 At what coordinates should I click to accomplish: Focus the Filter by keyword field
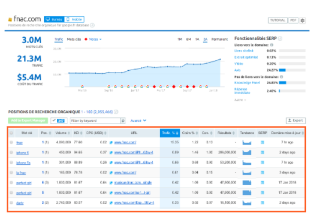click(x=95, y=121)
